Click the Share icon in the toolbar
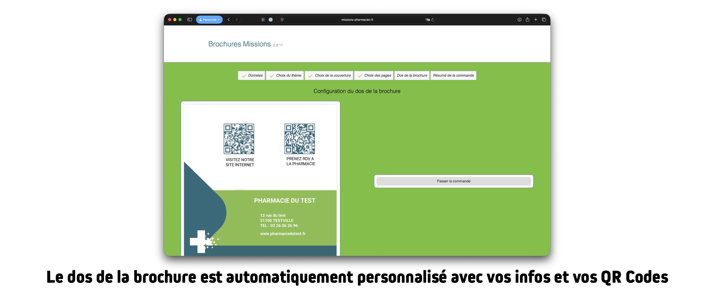The height and width of the screenshot is (290, 714). (527, 19)
